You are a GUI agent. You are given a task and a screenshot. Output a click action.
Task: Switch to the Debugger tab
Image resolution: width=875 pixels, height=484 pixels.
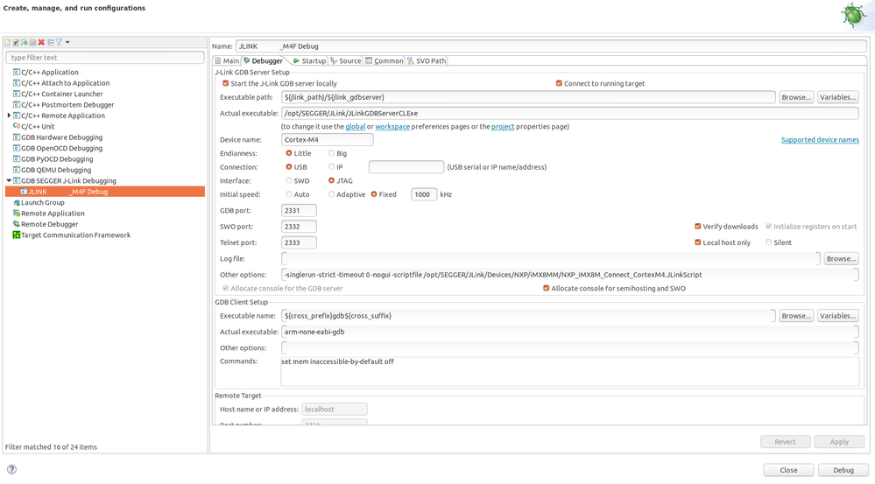[x=263, y=60]
